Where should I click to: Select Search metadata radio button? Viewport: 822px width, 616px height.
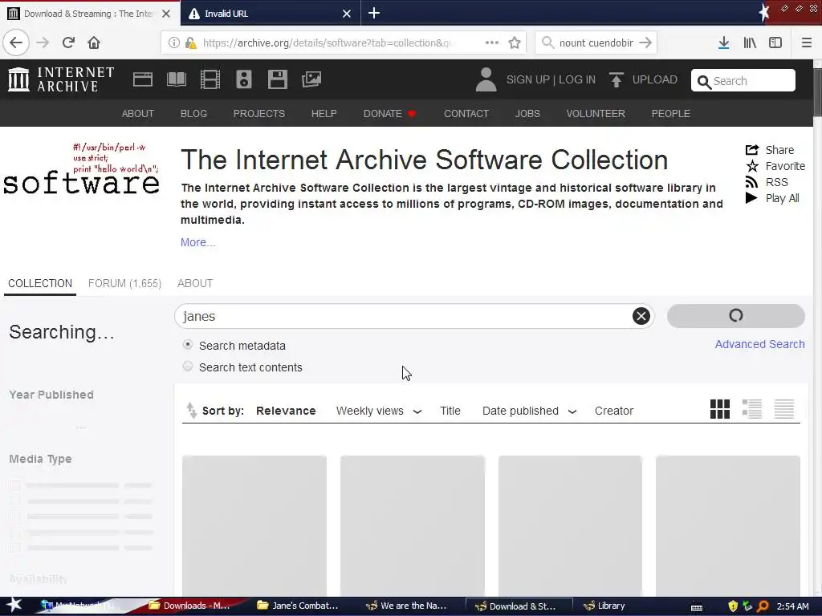click(188, 345)
